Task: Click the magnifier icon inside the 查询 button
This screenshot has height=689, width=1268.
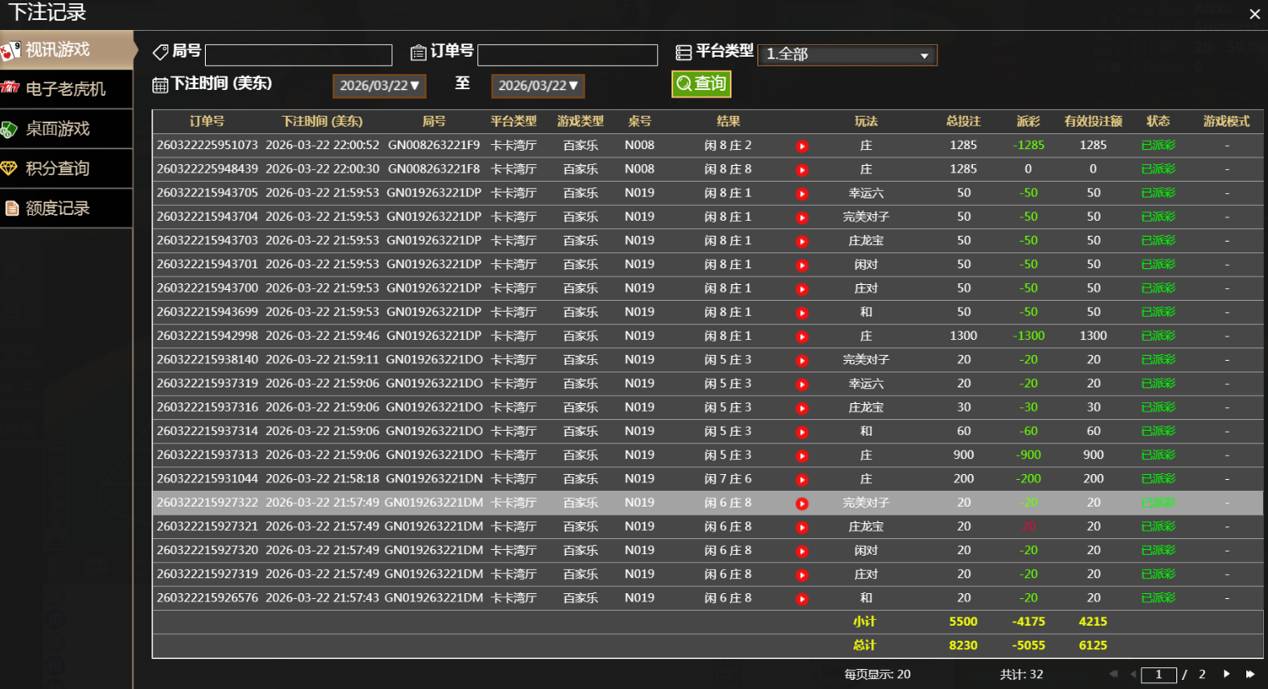Action: (686, 84)
